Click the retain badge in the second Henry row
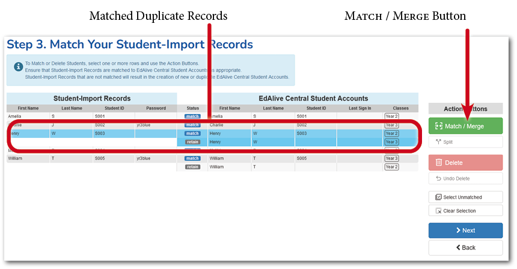Viewport: 517px width, 269px height. pos(192,142)
